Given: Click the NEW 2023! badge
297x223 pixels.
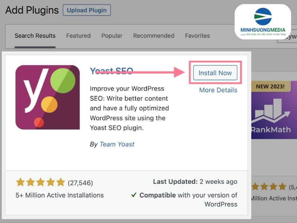Looking at the screenshot, I should tap(270, 87).
